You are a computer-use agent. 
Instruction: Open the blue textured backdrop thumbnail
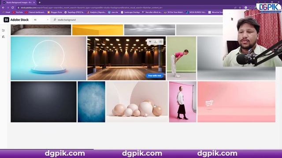[91, 102]
